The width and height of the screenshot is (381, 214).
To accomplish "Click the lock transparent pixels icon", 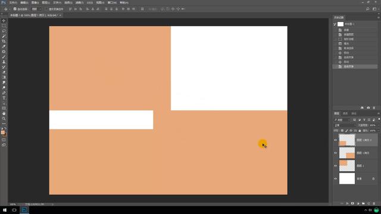I will pos(342,131).
